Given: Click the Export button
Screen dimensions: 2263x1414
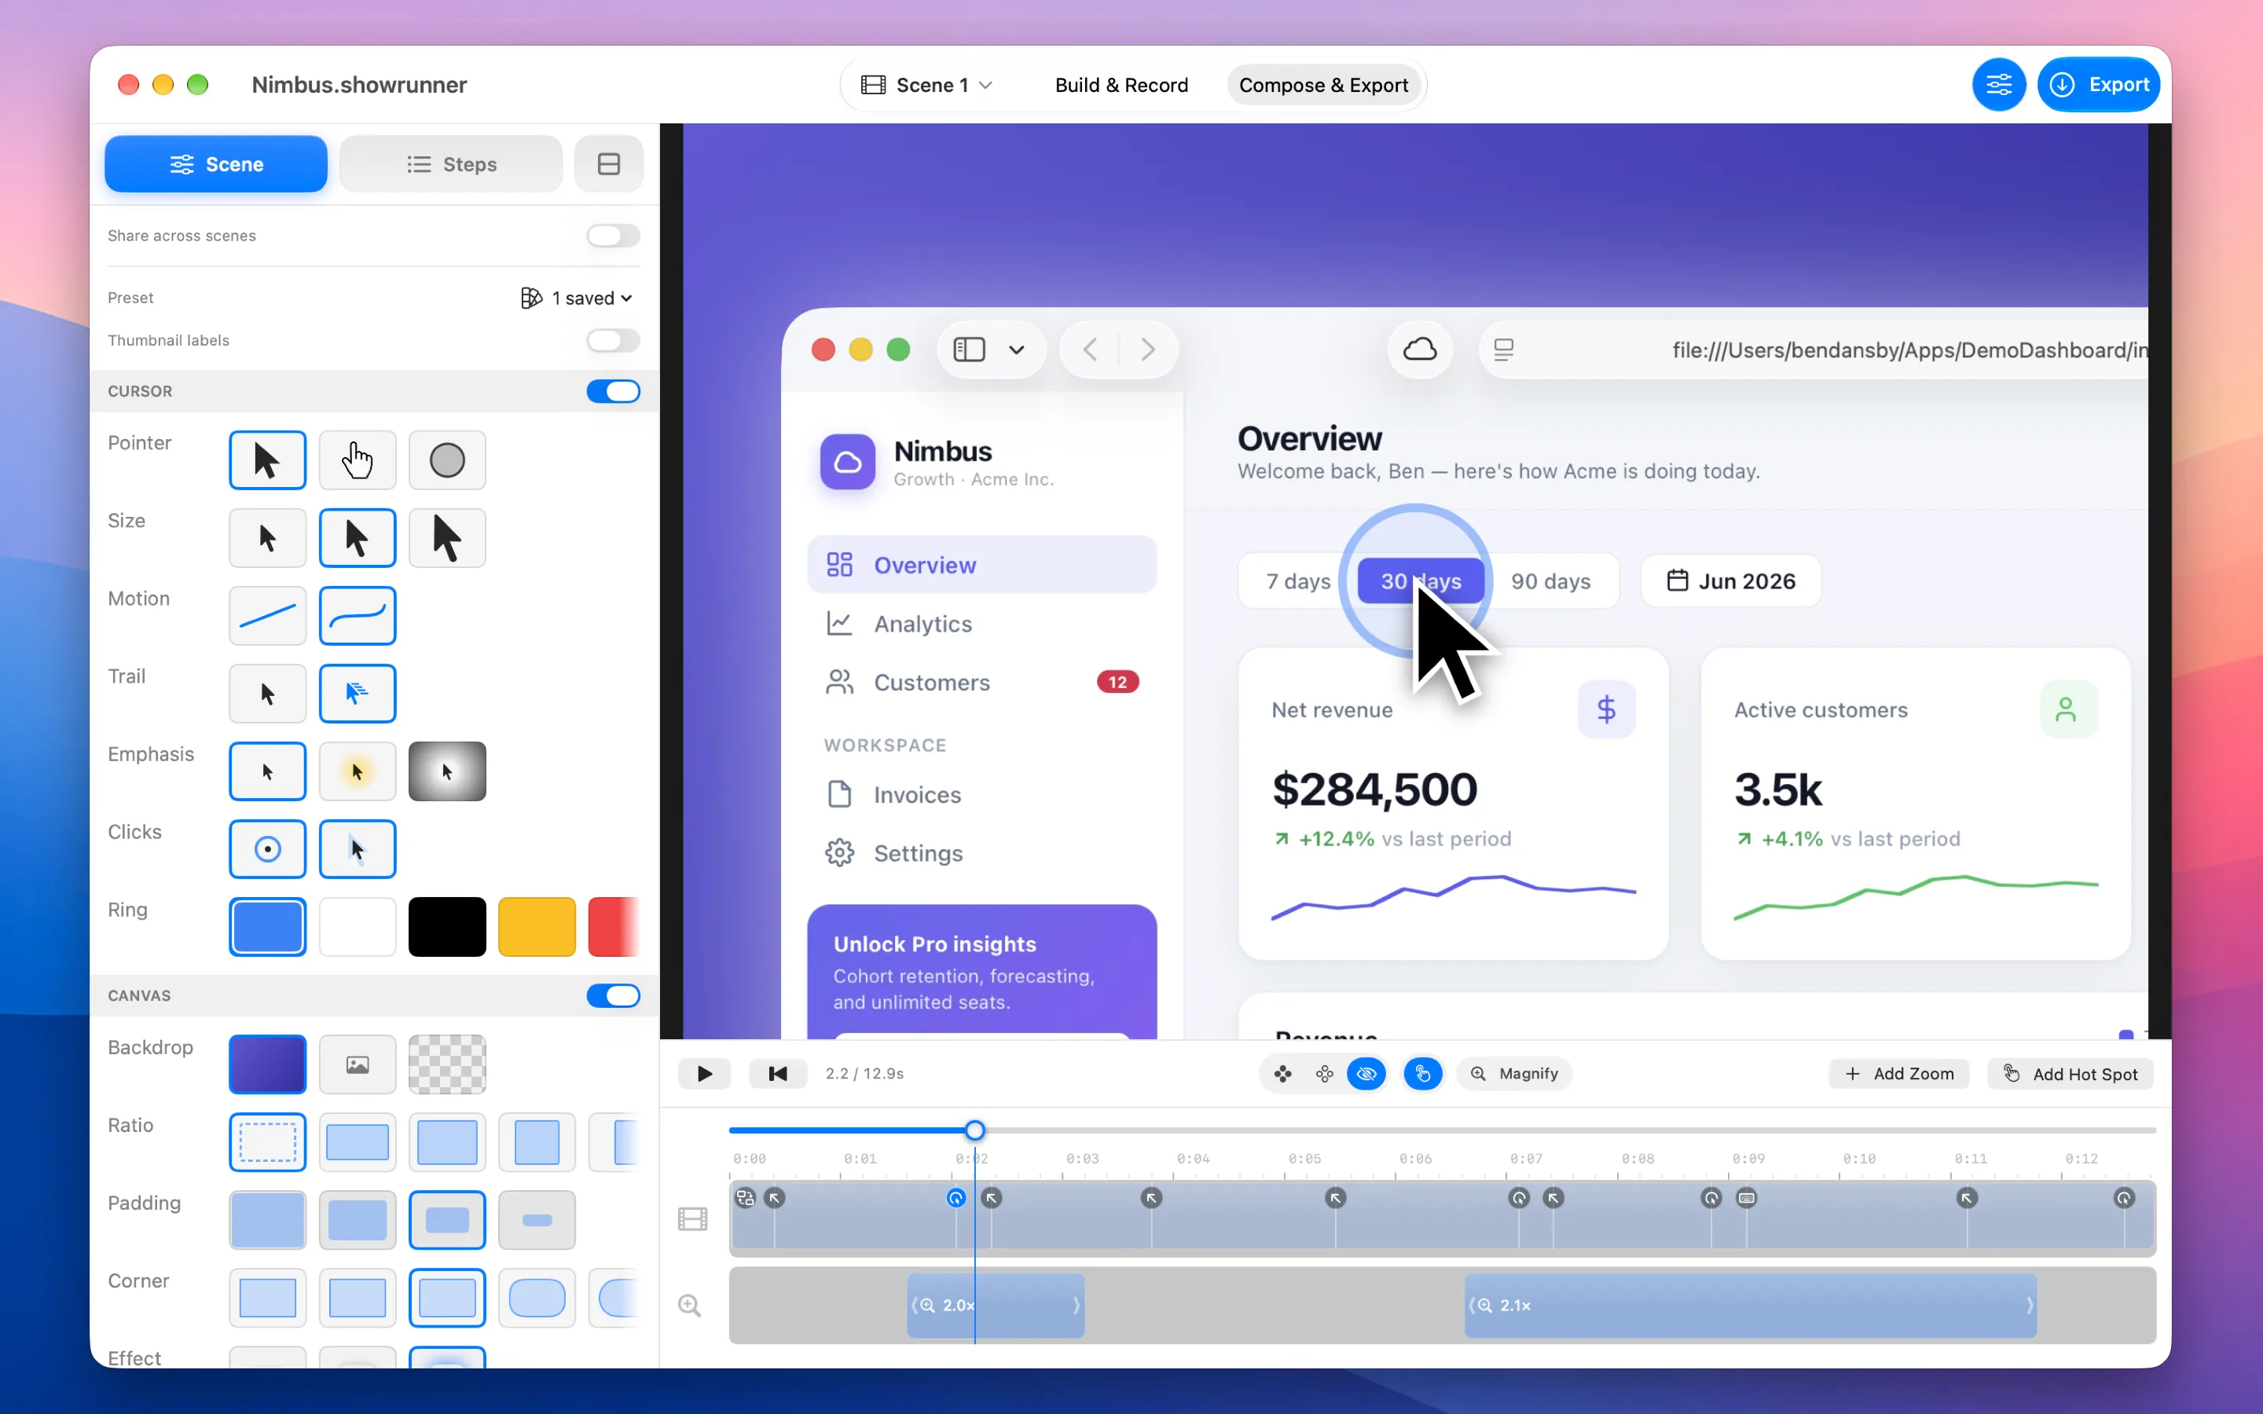Looking at the screenshot, I should click(2099, 85).
